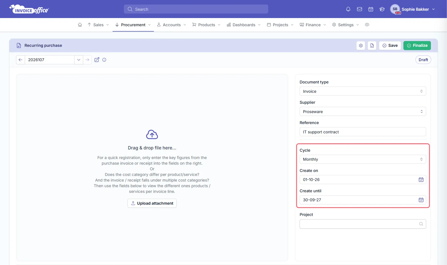This screenshot has width=447, height=265.
Task: Click the Reference input field
Action: point(363,132)
